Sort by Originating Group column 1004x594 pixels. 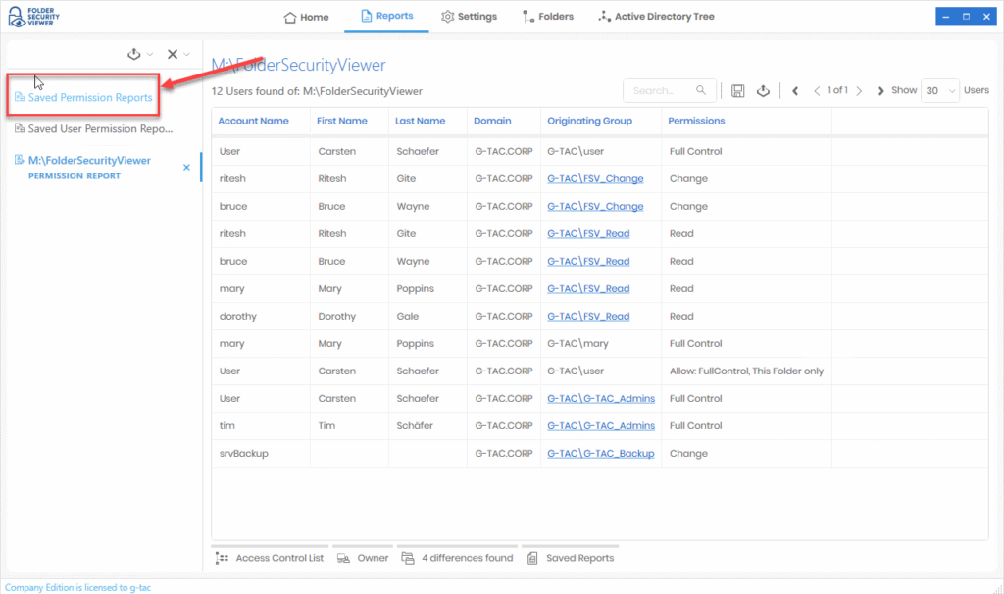[589, 121]
